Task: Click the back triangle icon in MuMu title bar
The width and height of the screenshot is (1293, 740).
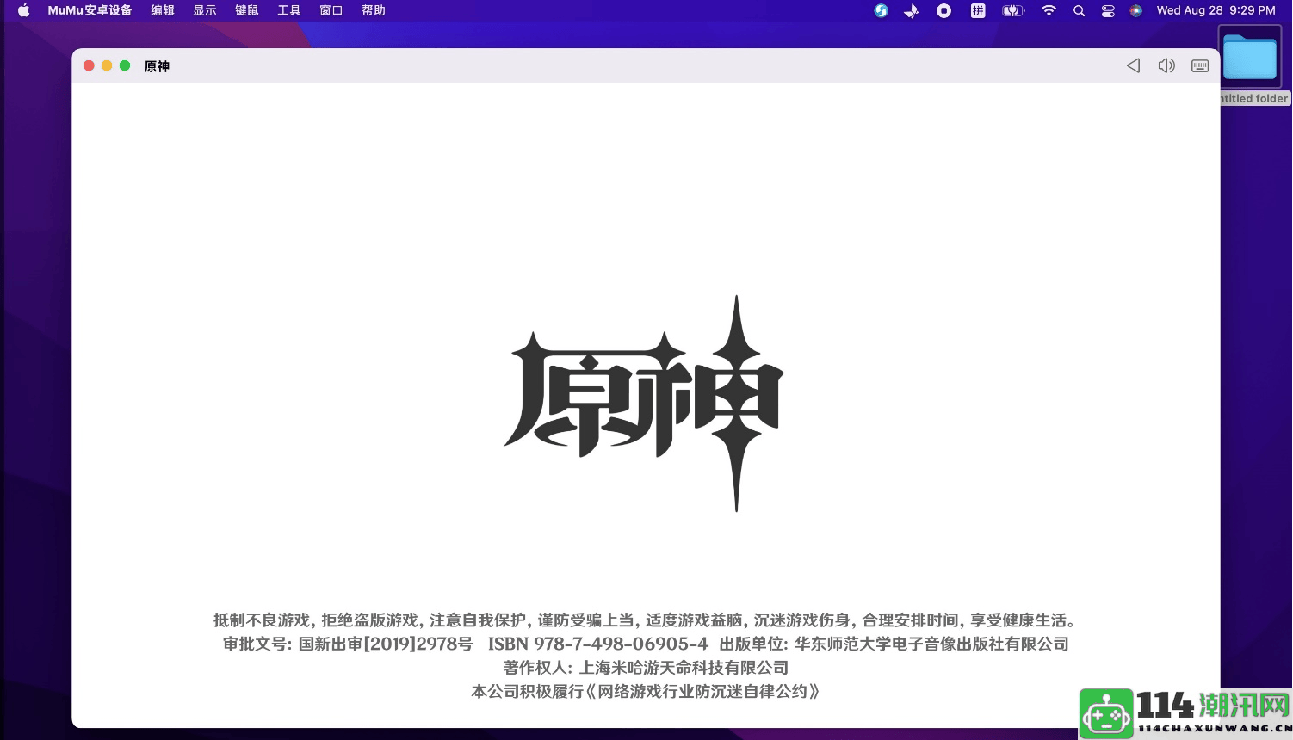Action: coord(1133,65)
